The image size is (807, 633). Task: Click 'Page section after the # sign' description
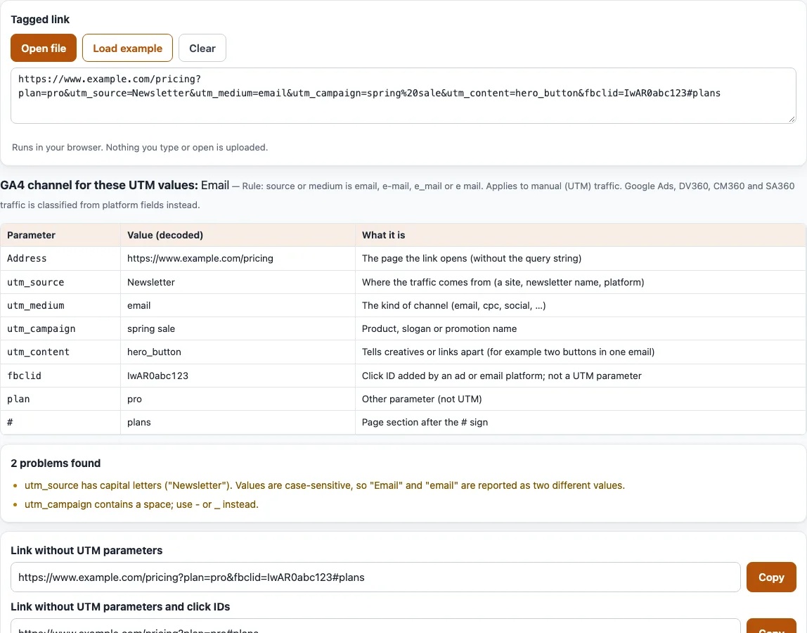(x=425, y=422)
